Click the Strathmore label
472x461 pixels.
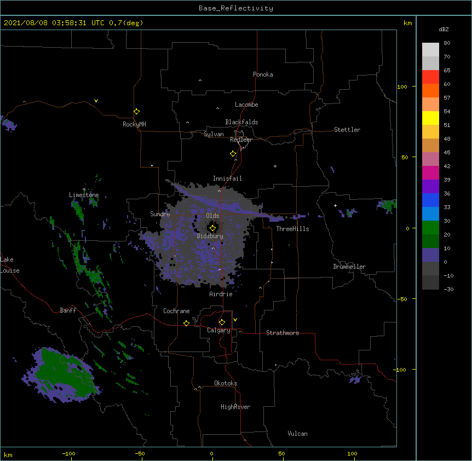point(283,333)
